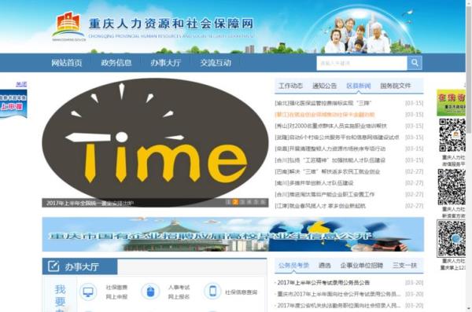Open the [渝北] news headline
Screen dimensions: 472x312
[x=323, y=103]
